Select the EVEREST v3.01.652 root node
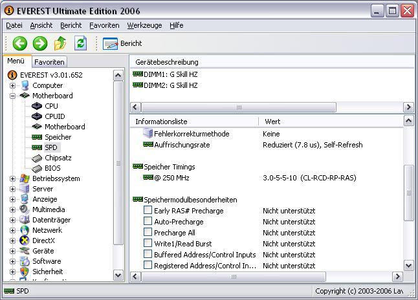This screenshot has height=300, width=418. [51, 75]
